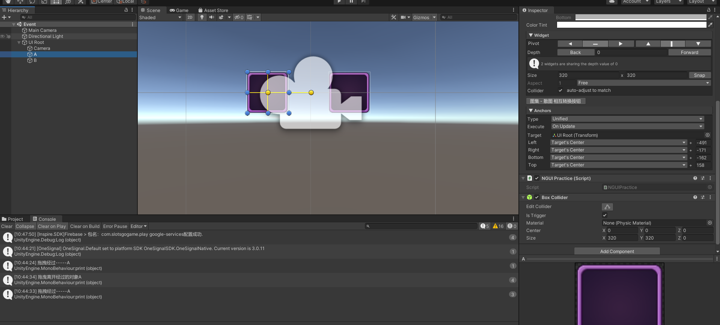Toggle scene grid icon
Viewport: 720px width, 325px height.
point(250,17)
